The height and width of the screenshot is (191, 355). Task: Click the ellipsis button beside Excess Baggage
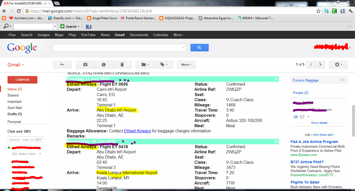pyautogui.click(x=342, y=80)
